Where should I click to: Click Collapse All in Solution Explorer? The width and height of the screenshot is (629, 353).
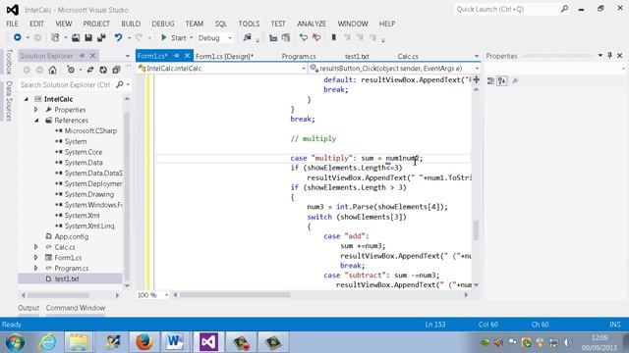116,70
